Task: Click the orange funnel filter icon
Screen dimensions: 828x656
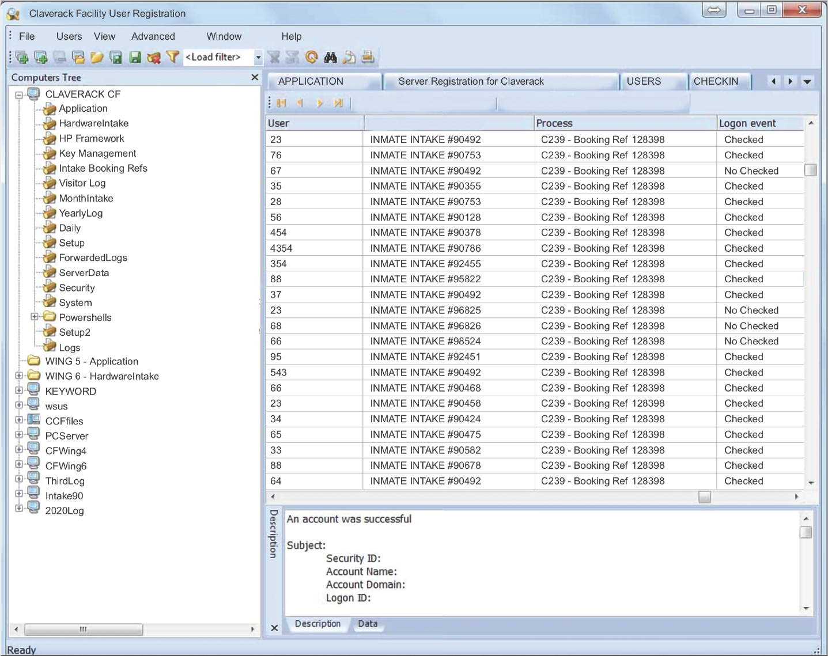Action: pyautogui.click(x=172, y=57)
